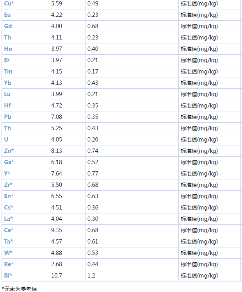This screenshot has height=292, width=242.
Task: Click the Pb element link
Action: (x=7, y=117)
